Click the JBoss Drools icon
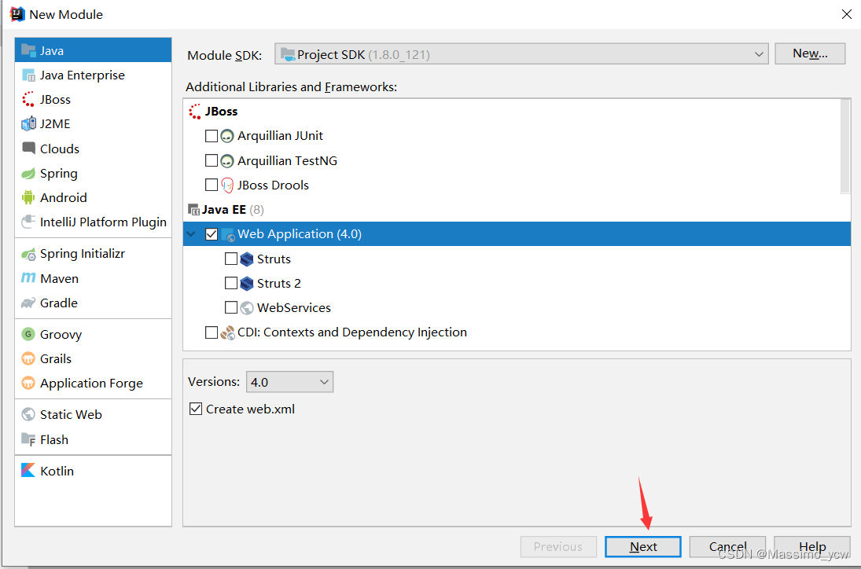This screenshot has width=861, height=569. [x=226, y=185]
